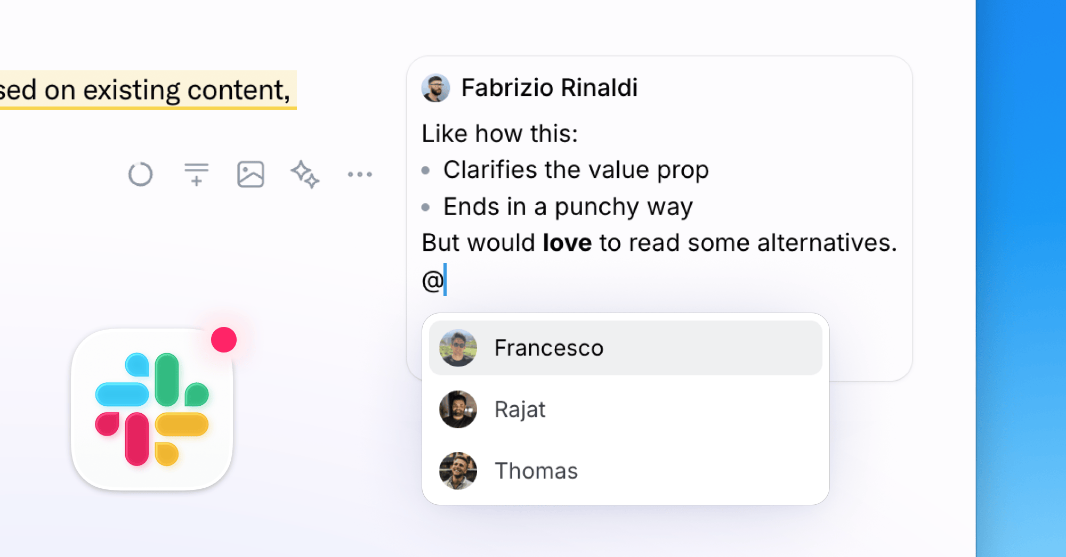
Task: Click the bold word "love" in the comment
Action: 567,243
